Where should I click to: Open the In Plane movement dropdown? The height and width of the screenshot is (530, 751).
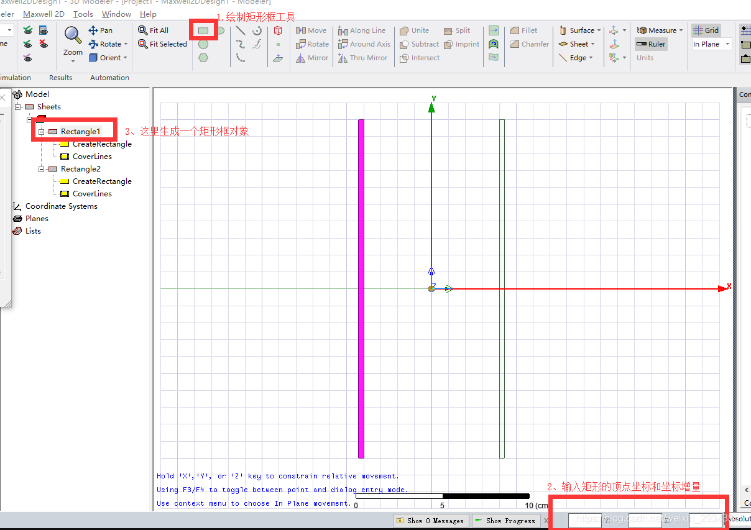click(711, 44)
